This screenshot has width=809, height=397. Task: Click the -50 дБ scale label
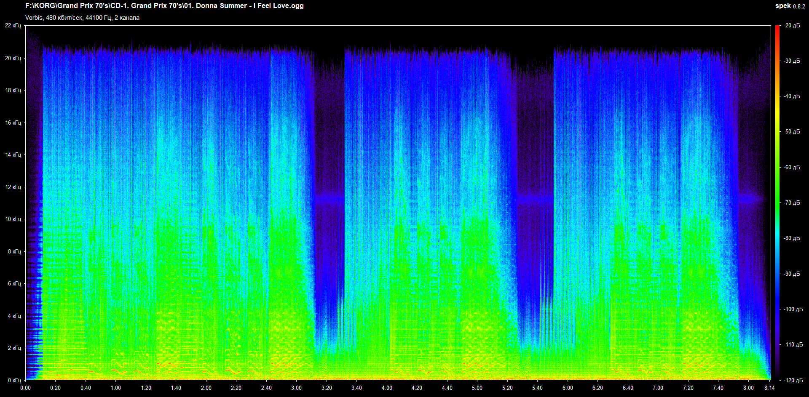click(792, 132)
